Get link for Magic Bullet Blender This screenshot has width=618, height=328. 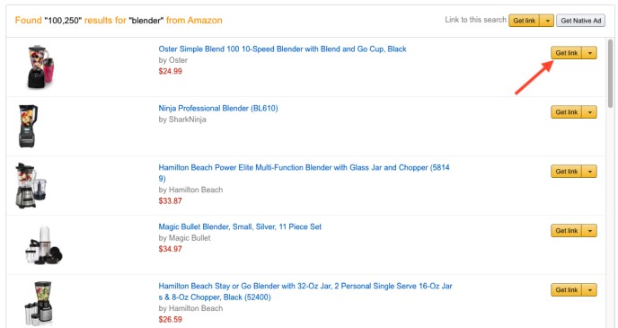coord(567,231)
